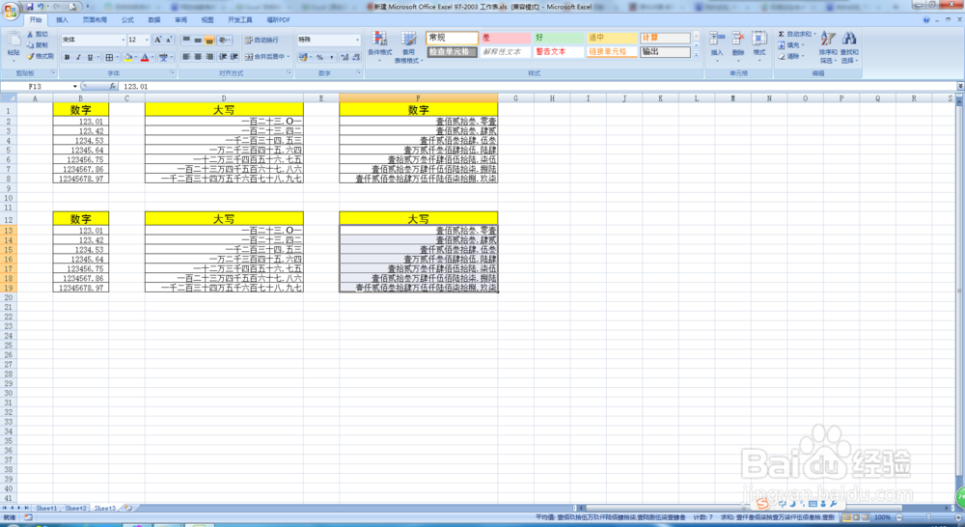The image size is (965, 527).
Task: Copy selection with 复制
Action: pos(37,45)
